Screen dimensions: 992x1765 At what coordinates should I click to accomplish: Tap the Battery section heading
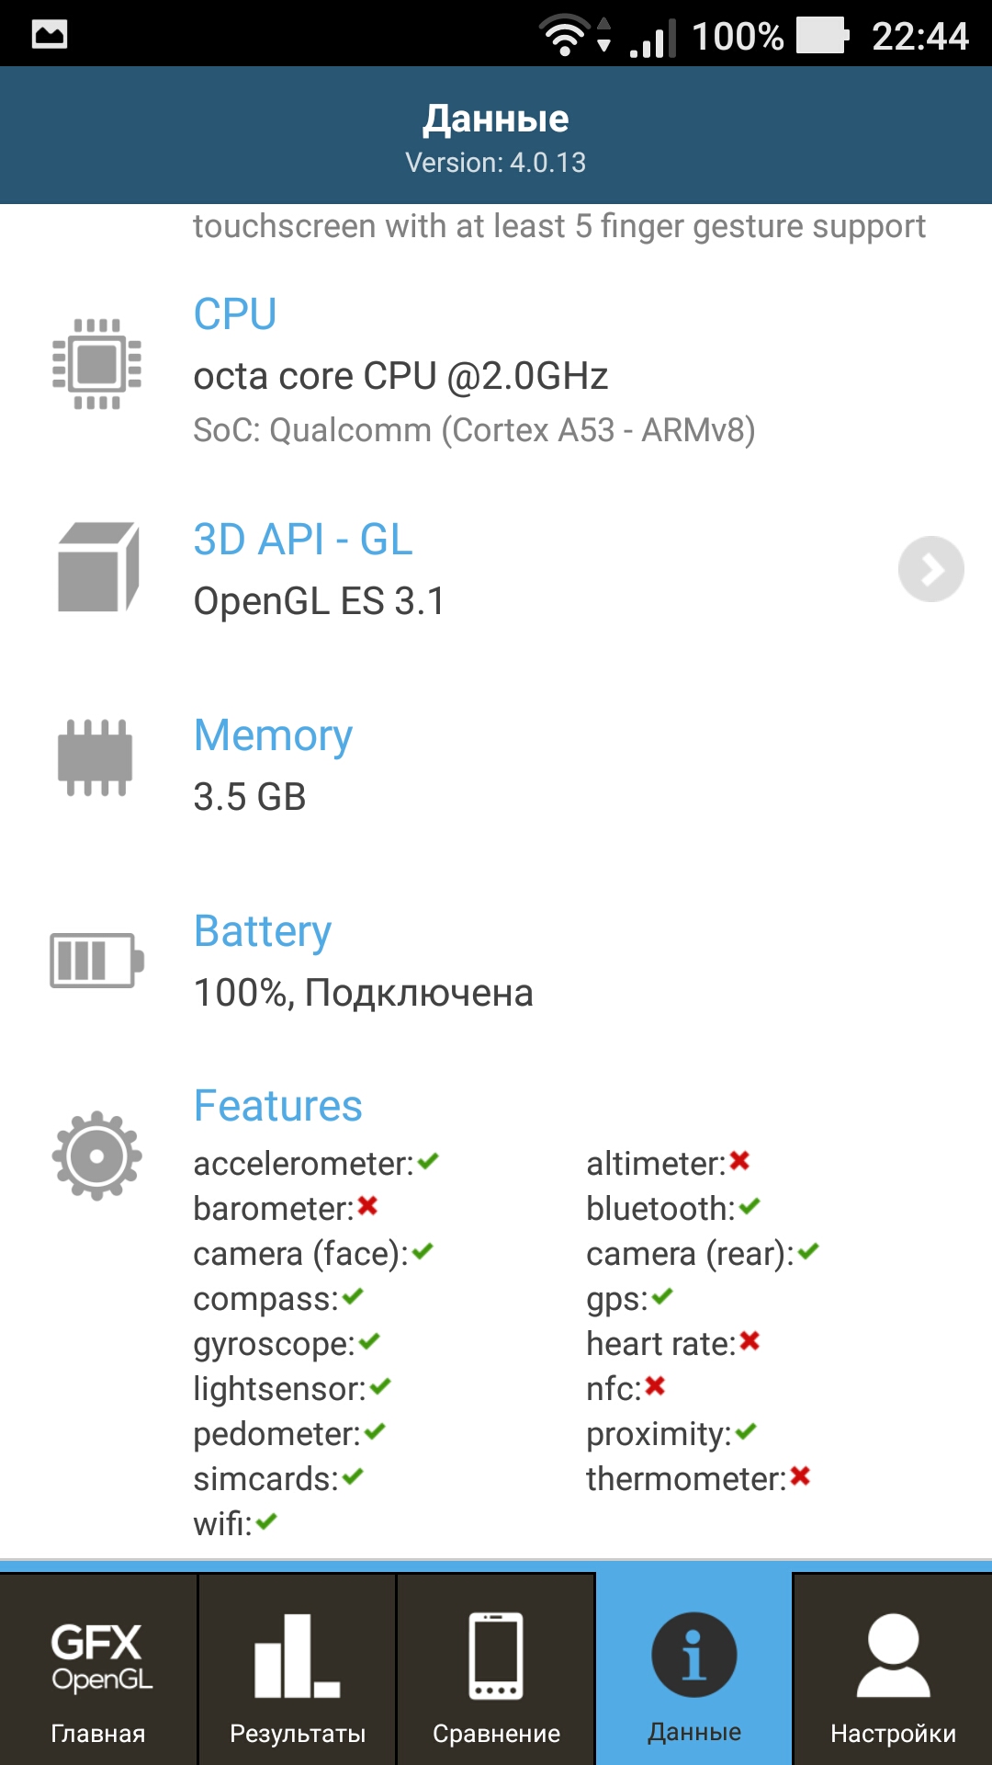[x=263, y=931]
